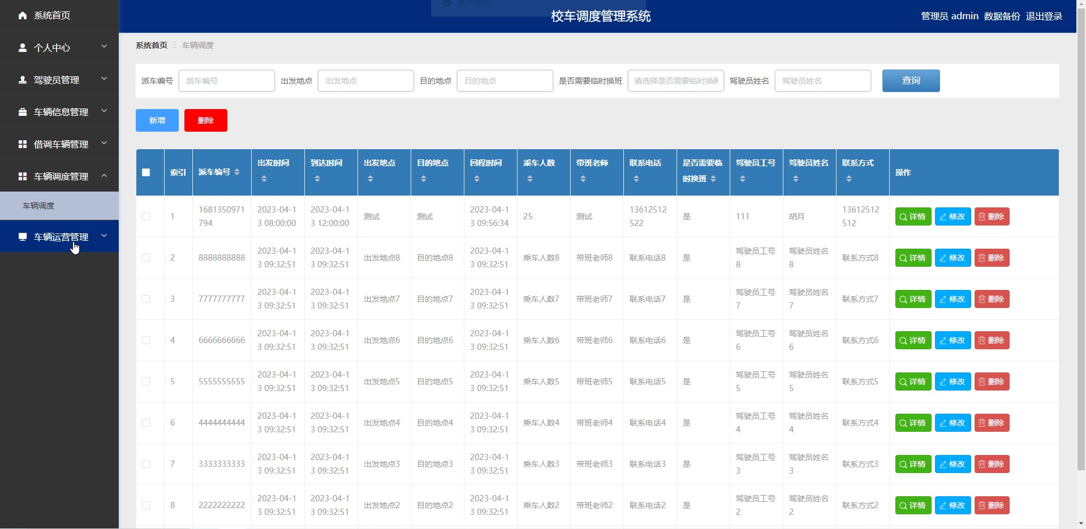Check the checkbox for row index 7
Screen dimensions: 1086x529
[x=146, y=464]
